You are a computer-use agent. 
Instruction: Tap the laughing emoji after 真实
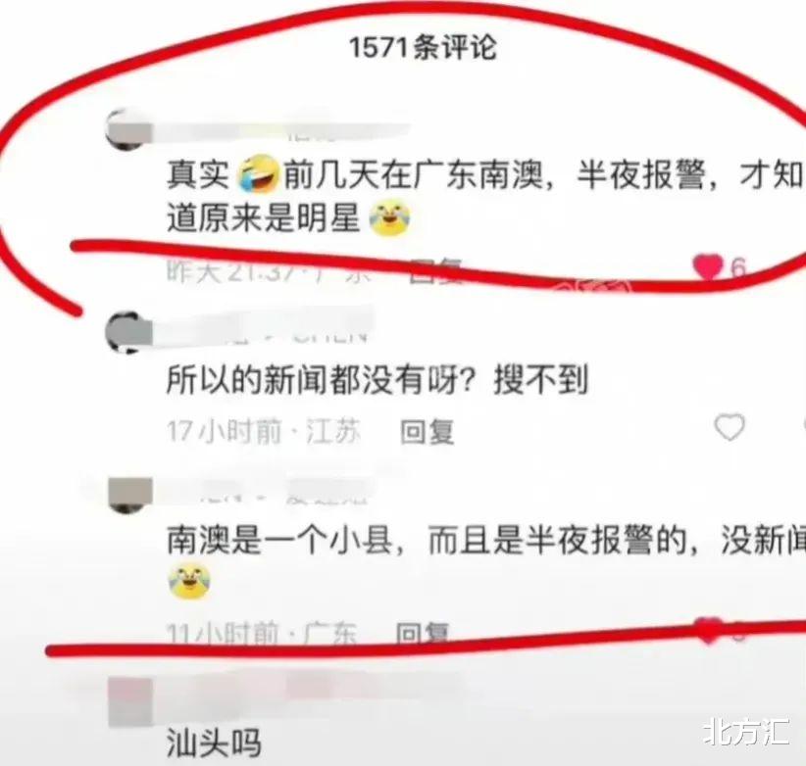258,175
